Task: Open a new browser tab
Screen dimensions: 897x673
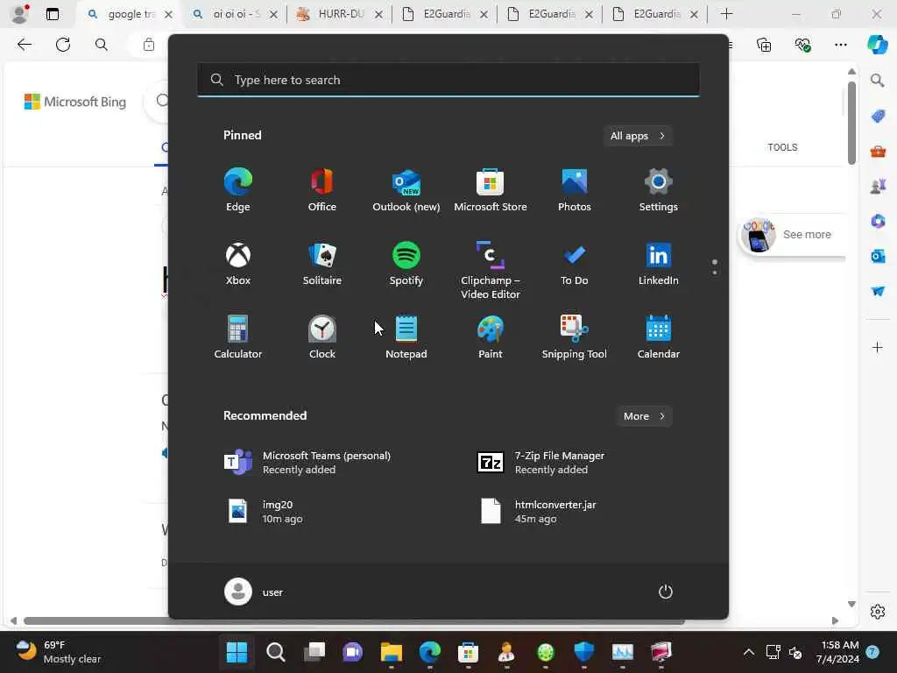Action: click(x=726, y=14)
